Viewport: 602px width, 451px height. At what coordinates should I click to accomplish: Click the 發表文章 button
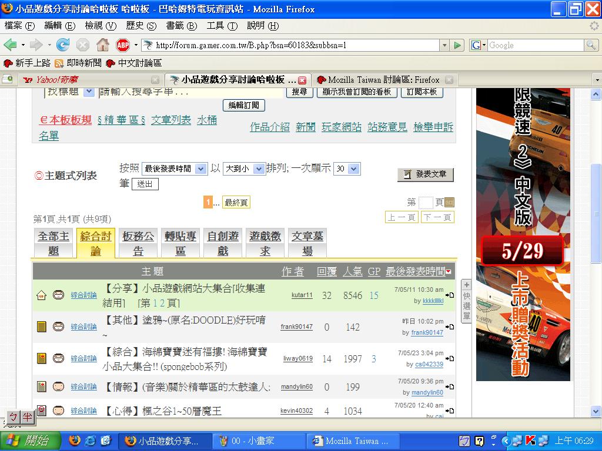(426, 174)
